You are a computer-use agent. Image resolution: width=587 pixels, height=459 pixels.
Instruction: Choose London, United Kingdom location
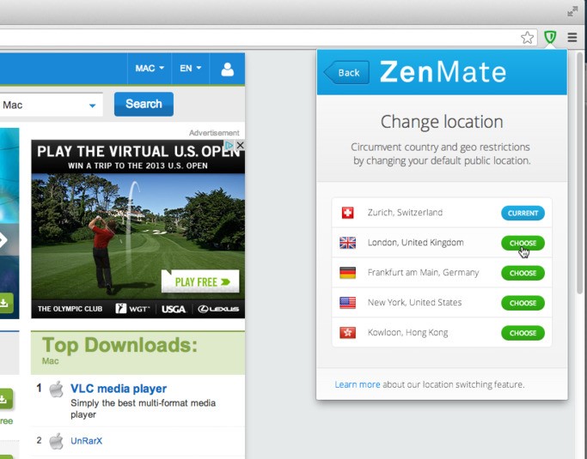pos(523,243)
